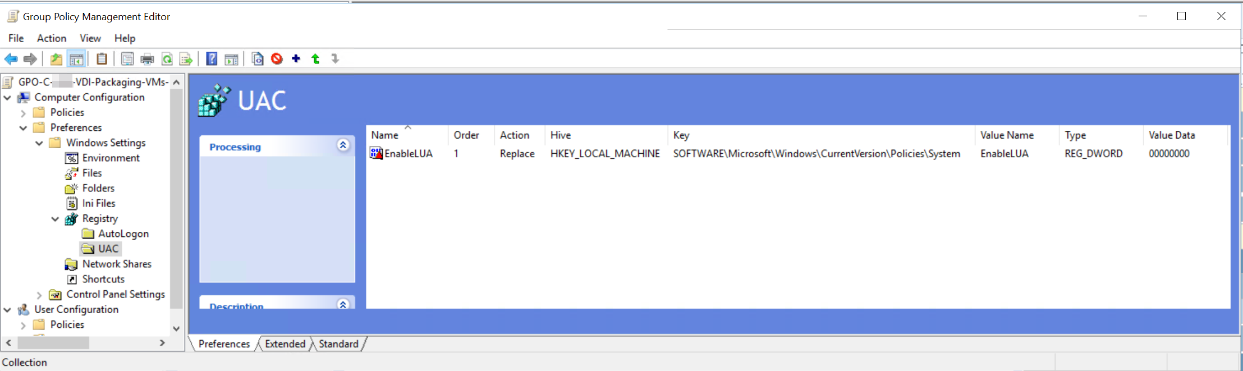Click the green Move Up arrow
The image size is (1243, 371).
315,59
